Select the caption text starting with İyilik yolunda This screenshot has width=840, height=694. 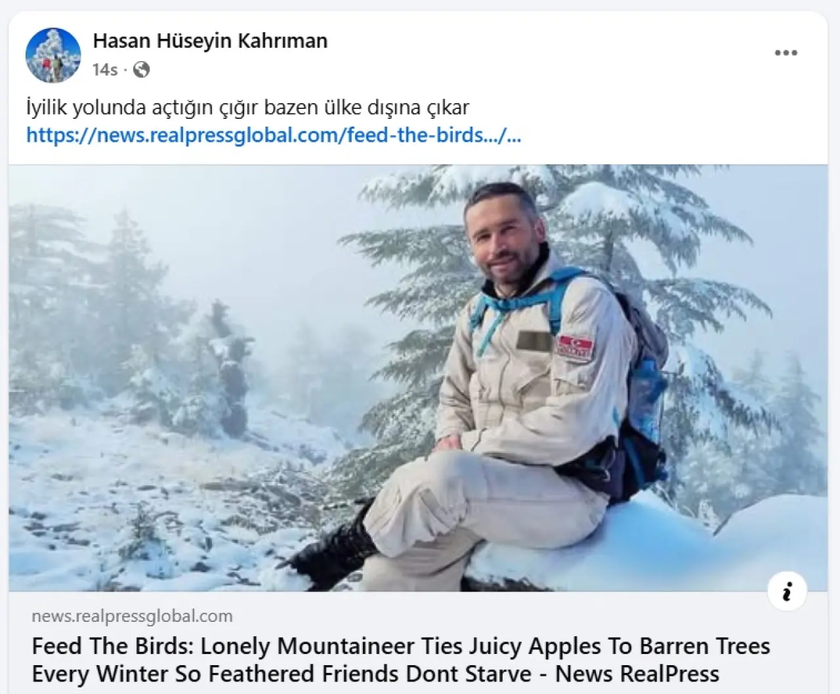click(248, 107)
